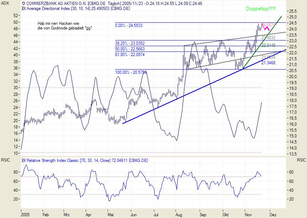Click the pink 24.5674 price label
Viewport: 307px width, 218px height.
click(268, 24)
